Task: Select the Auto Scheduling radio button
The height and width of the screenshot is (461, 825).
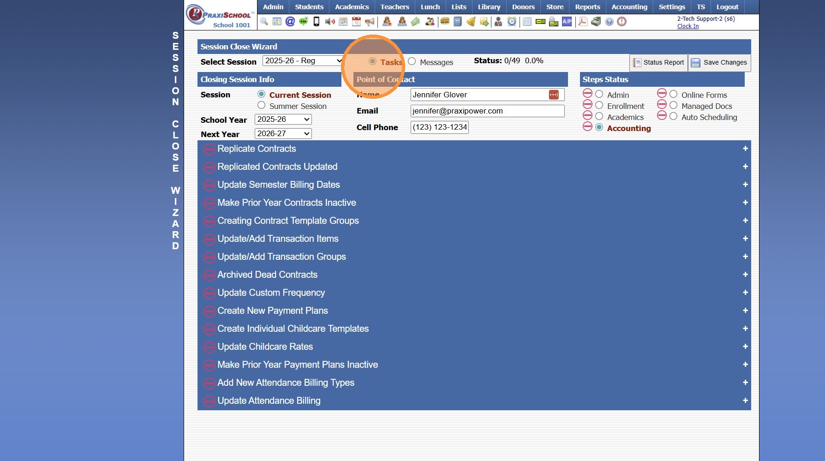Action: pos(674,116)
